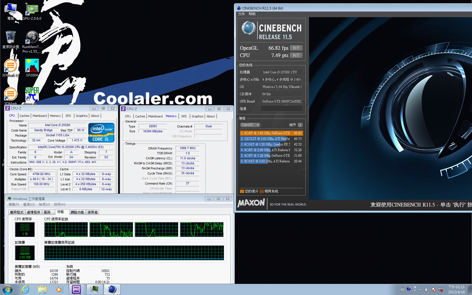Select the Mainboard tab in left CPU-Z
The image size is (472, 295).
click(40, 116)
